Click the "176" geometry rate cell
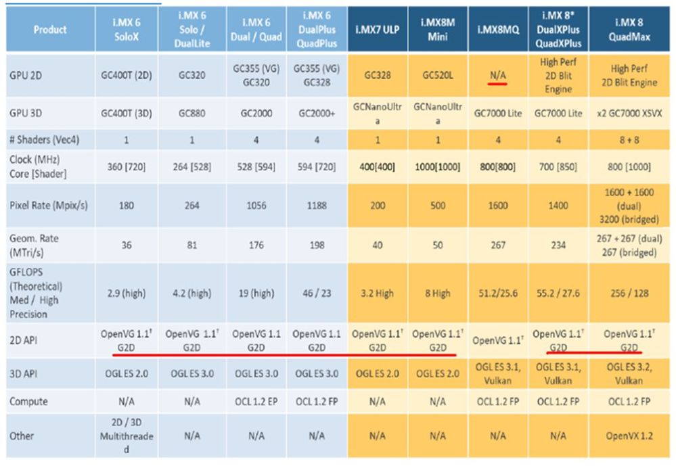Screen dimensions: 676x466 click(x=256, y=245)
